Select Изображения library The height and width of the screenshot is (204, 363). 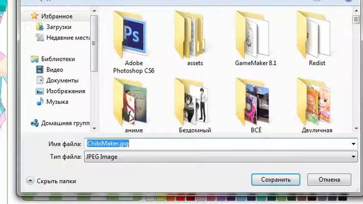click(x=66, y=91)
